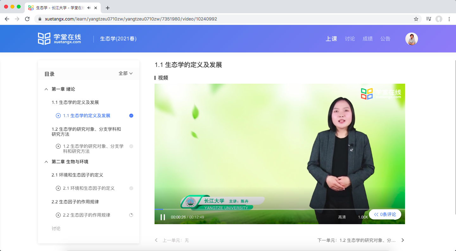The height and width of the screenshot is (251, 456).
Task: Open the Chrome three-dot menu
Action: (x=449, y=19)
